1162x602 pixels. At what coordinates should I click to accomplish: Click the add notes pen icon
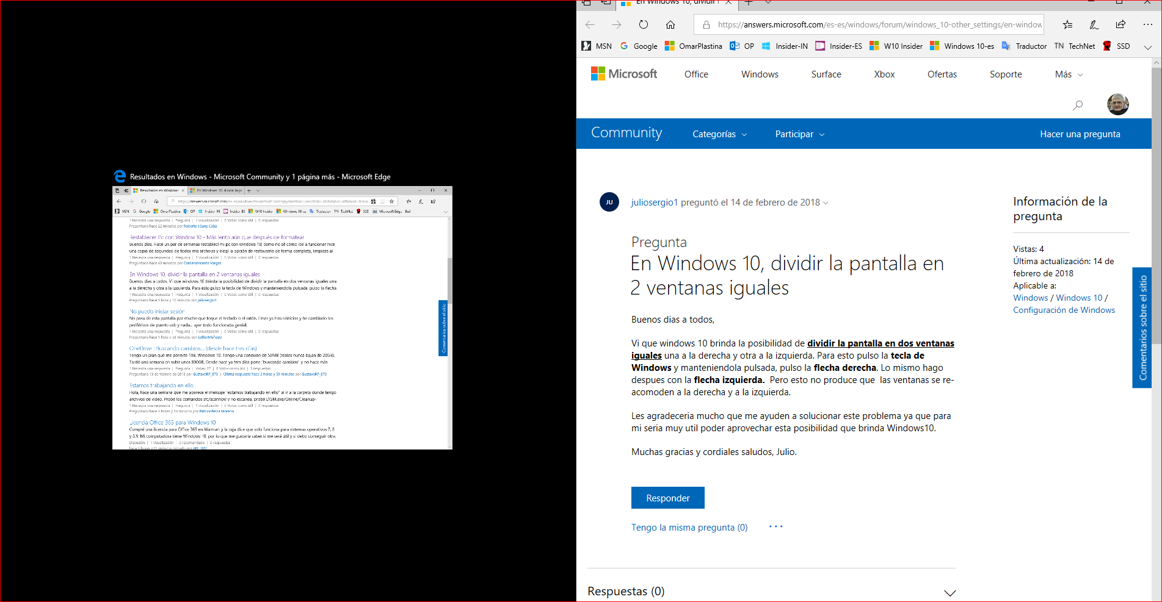pyautogui.click(x=1094, y=25)
